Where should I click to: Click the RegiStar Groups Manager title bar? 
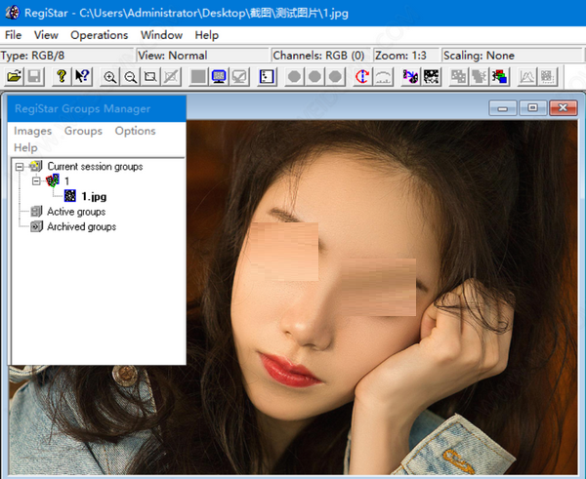(97, 108)
